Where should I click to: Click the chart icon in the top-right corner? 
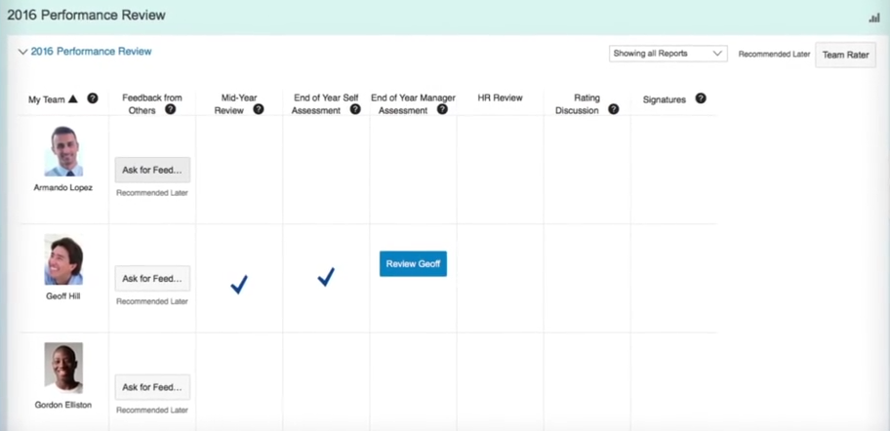coord(874,18)
